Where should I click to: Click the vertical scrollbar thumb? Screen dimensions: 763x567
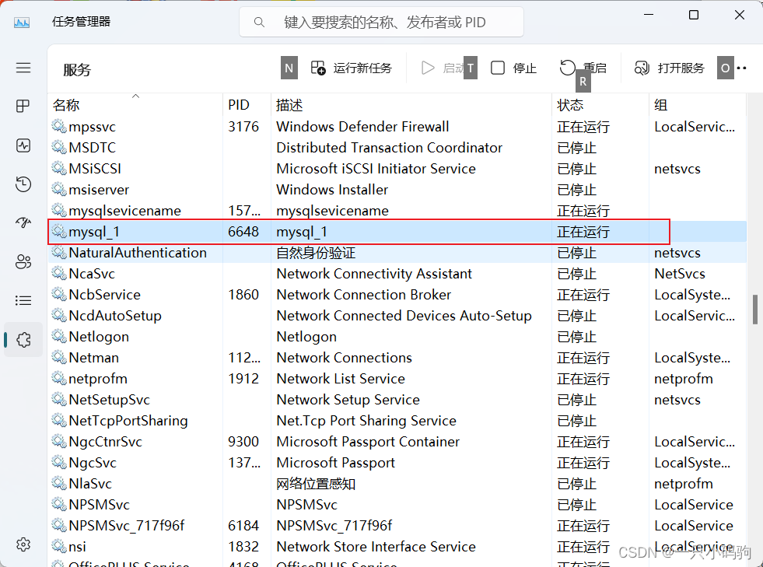click(754, 309)
